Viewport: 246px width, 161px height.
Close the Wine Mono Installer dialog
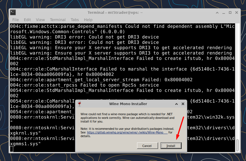click(x=183, y=104)
